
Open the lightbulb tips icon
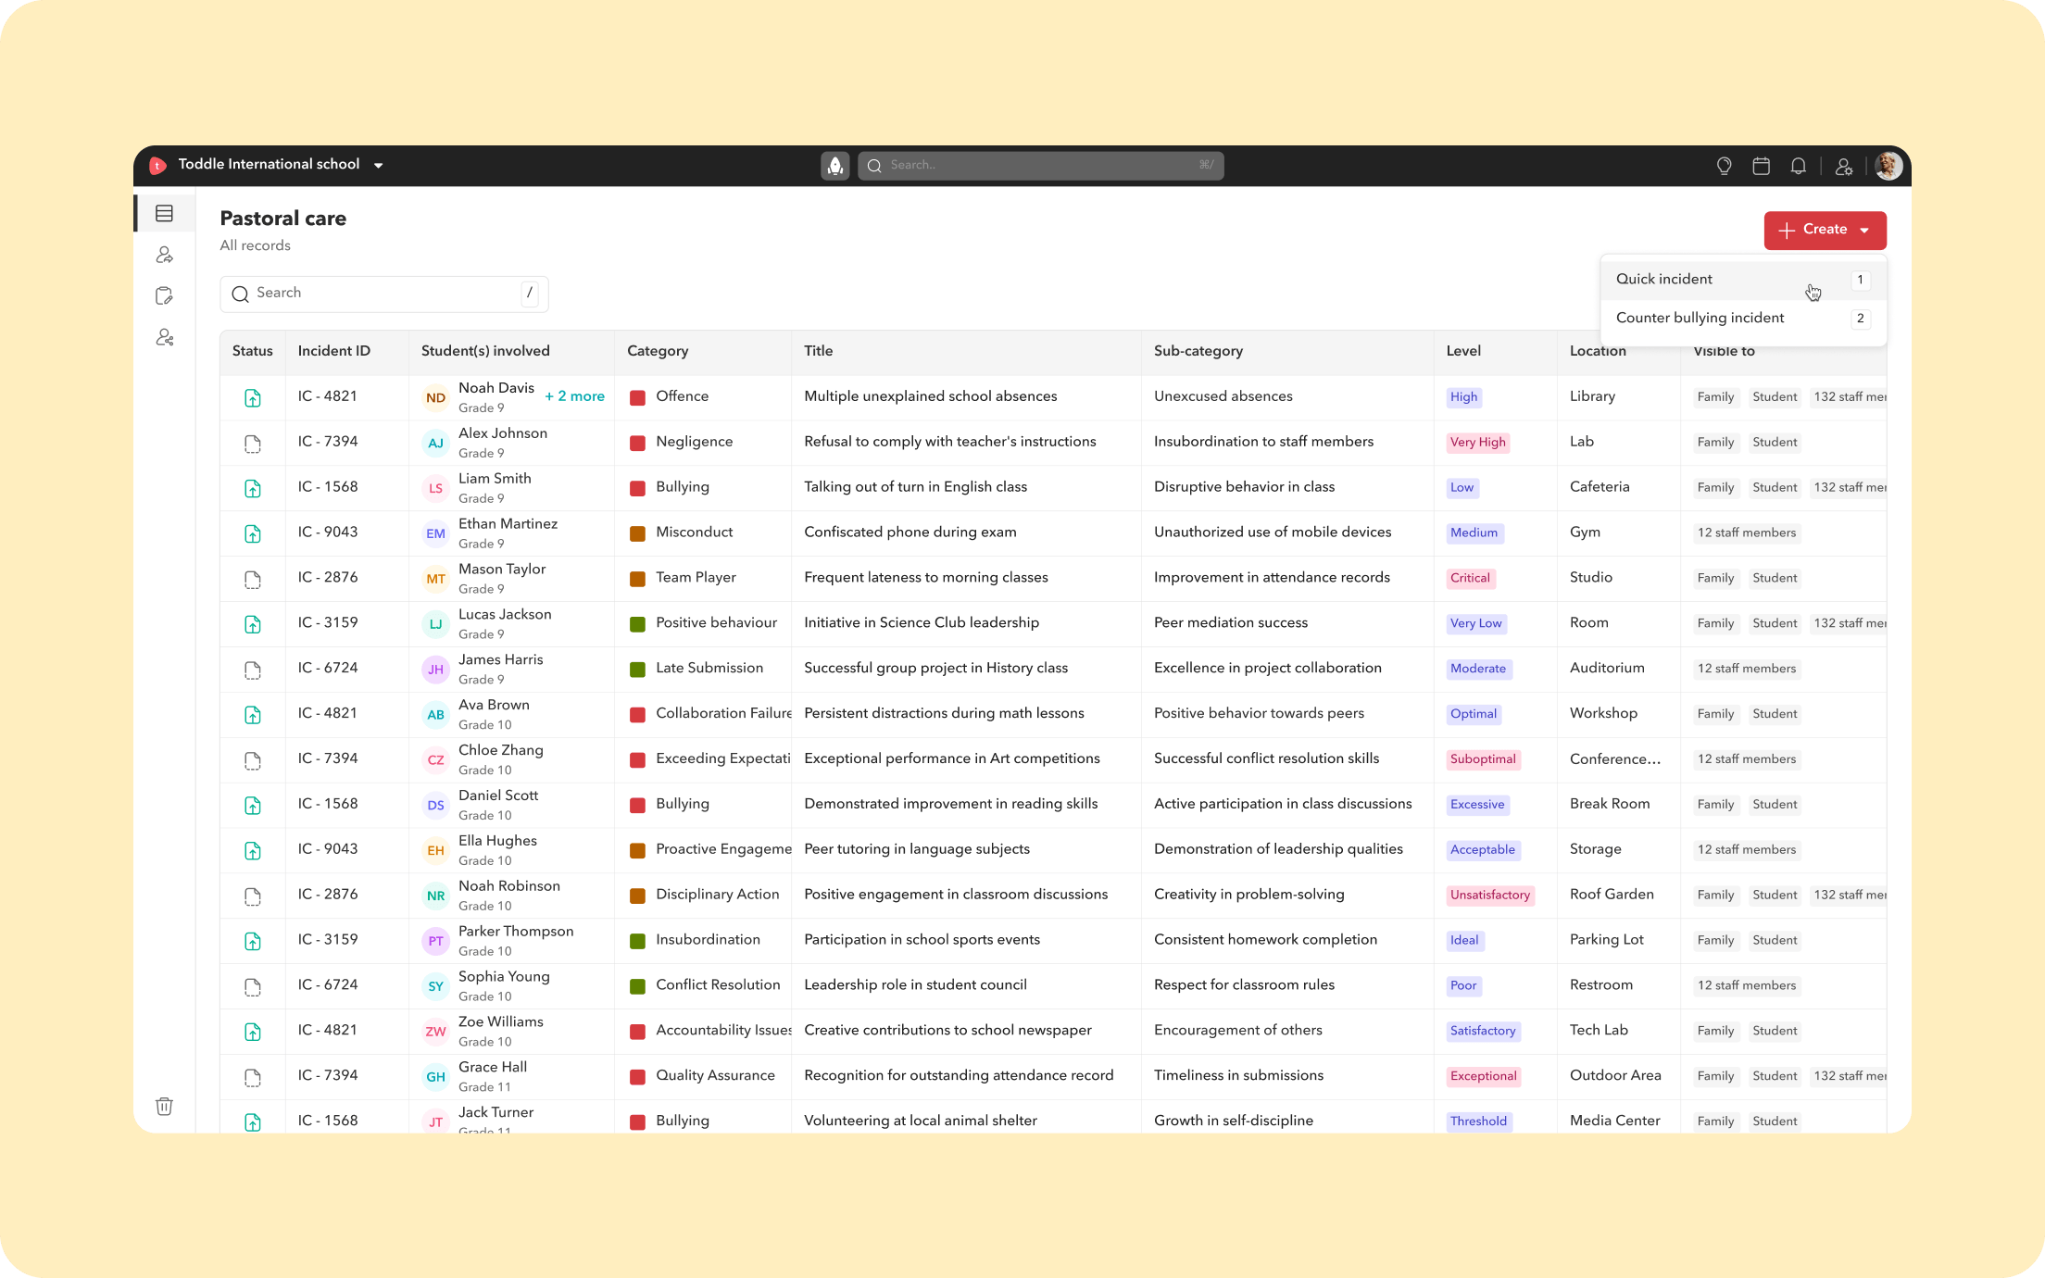1725,166
